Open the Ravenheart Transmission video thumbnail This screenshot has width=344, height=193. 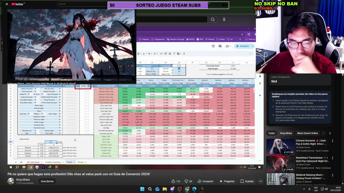pos(280,164)
